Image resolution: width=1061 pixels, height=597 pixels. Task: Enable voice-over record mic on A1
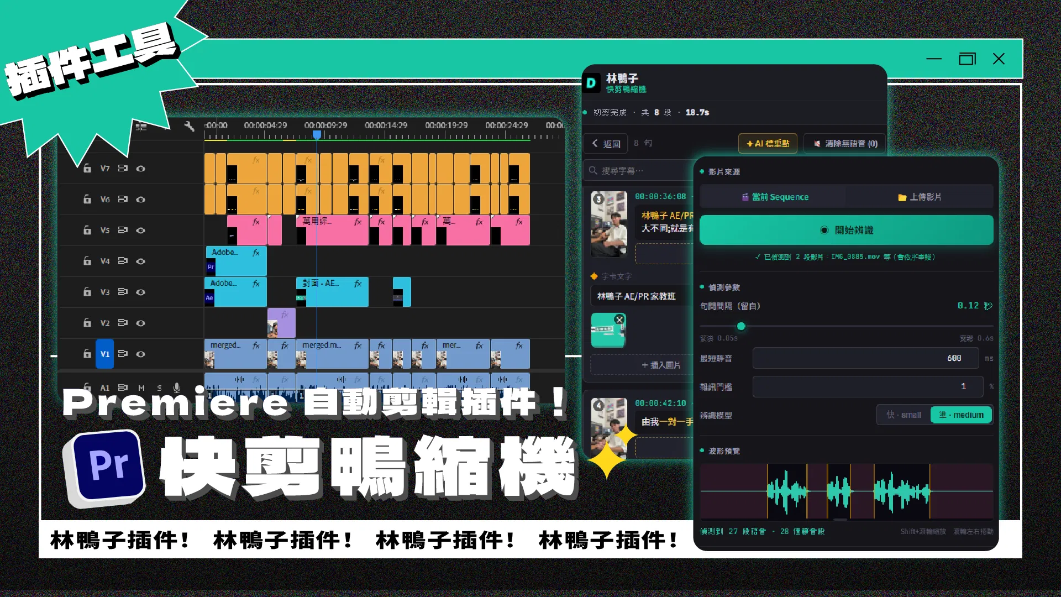pyautogui.click(x=177, y=387)
